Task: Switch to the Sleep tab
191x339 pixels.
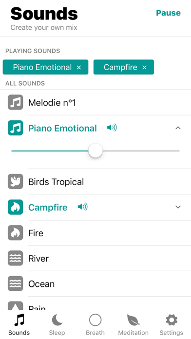Action: coord(57,324)
